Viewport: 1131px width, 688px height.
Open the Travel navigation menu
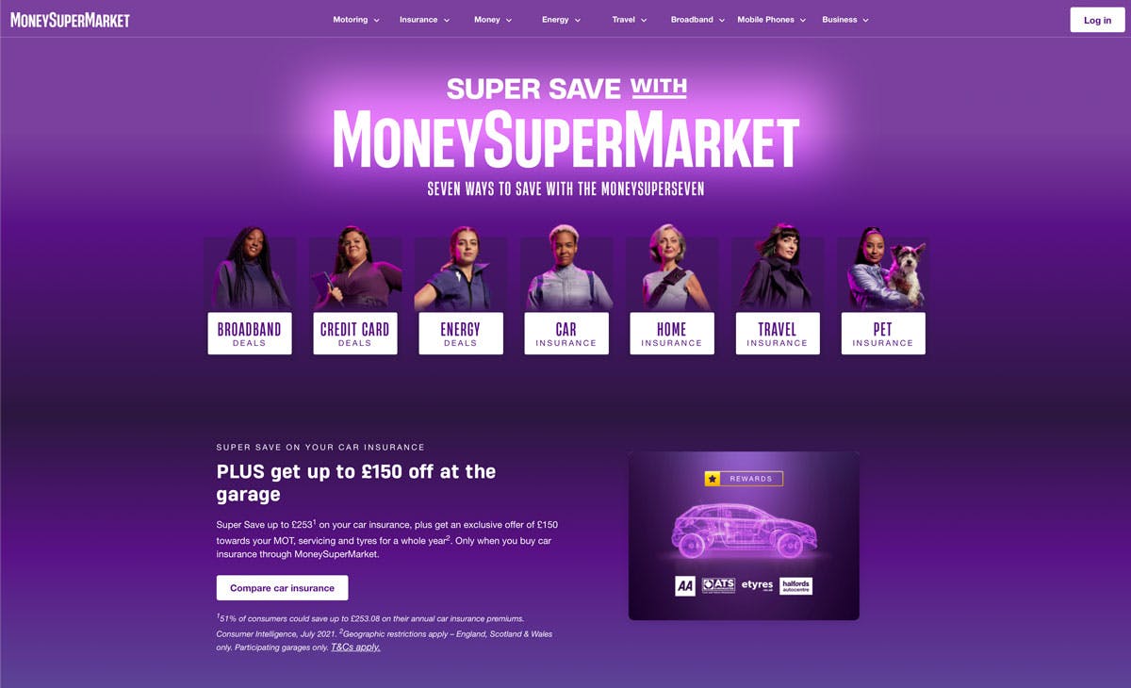click(629, 20)
